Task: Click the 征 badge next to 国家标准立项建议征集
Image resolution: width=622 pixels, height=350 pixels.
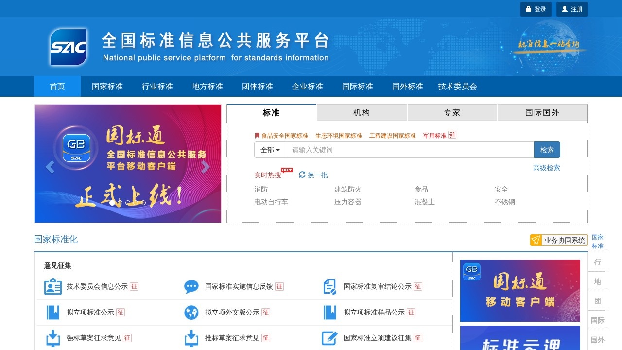Action: 418,338
